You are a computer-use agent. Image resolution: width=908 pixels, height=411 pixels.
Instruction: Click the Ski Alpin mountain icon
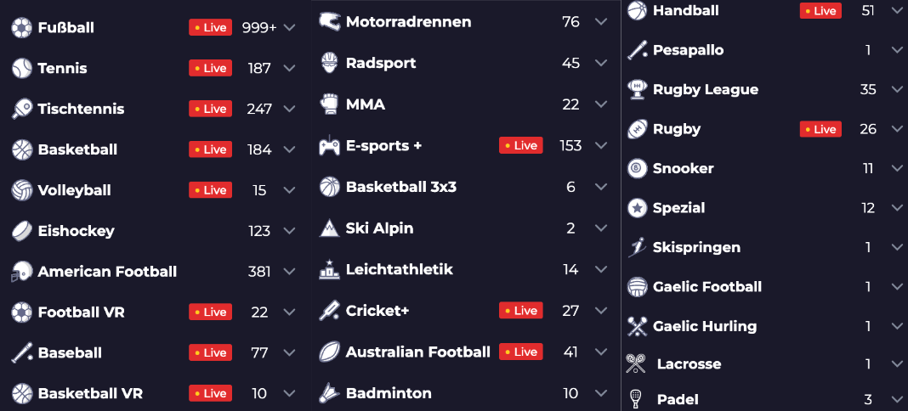point(329,228)
